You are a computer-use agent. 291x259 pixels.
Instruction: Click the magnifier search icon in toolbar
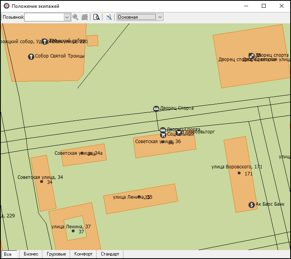(x=75, y=17)
